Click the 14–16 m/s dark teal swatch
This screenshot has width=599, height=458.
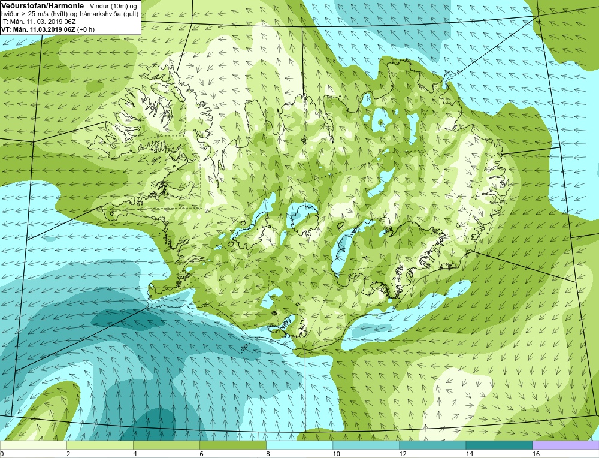[498, 445]
